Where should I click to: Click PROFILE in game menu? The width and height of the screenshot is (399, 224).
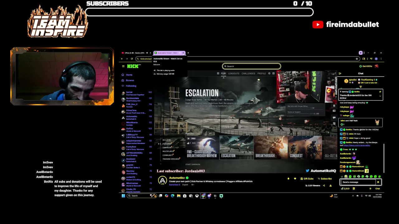coord(262,73)
